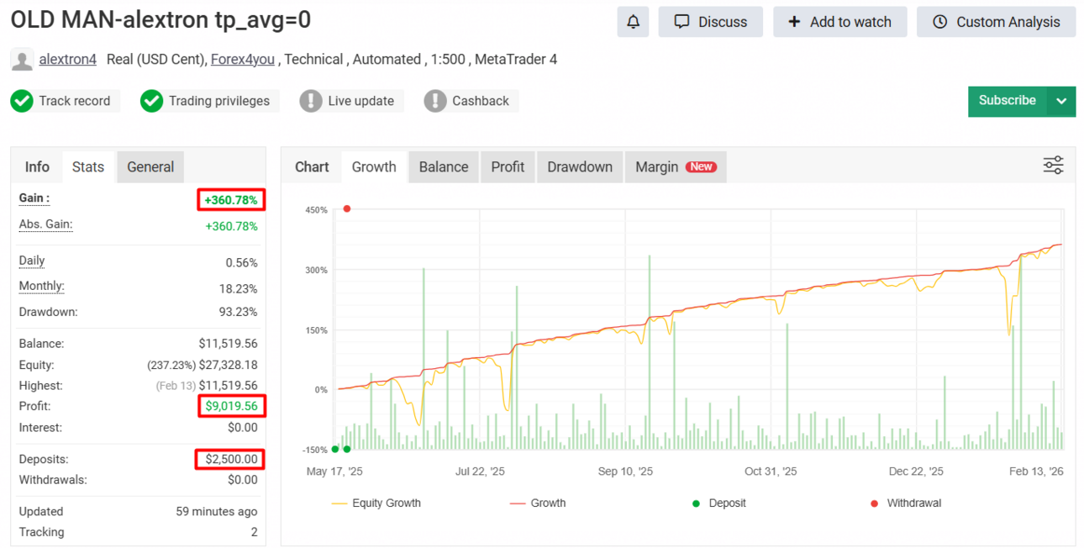Click the 93.23% drawdown value
The width and height of the screenshot is (1084, 548).
coord(238,312)
